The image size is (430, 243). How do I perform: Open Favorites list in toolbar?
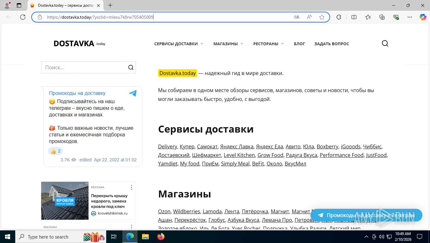(x=368, y=17)
